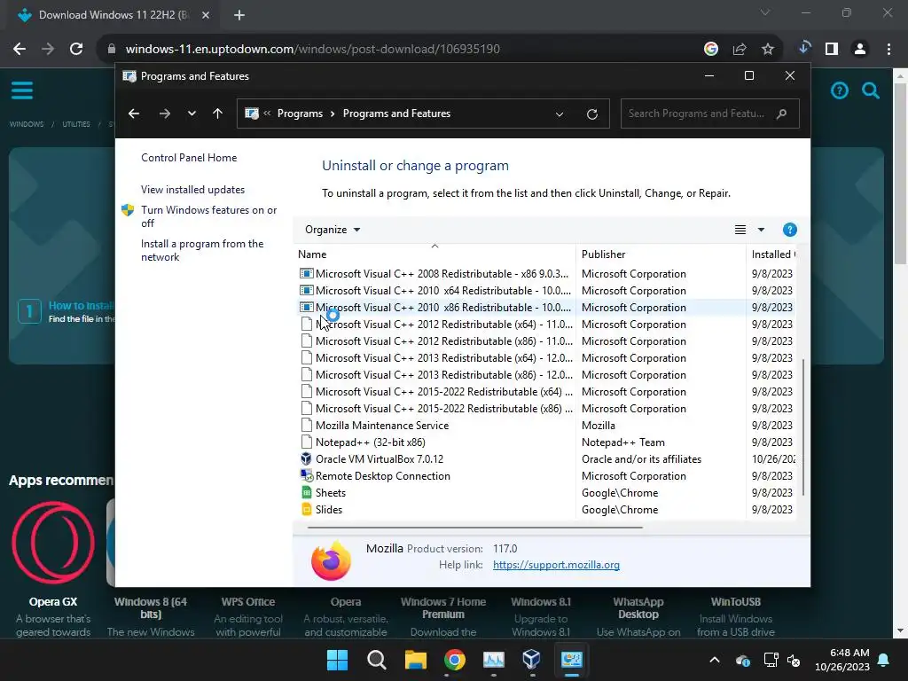
Task: Go back in Programs and Features window
Action: (x=134, y=113)
